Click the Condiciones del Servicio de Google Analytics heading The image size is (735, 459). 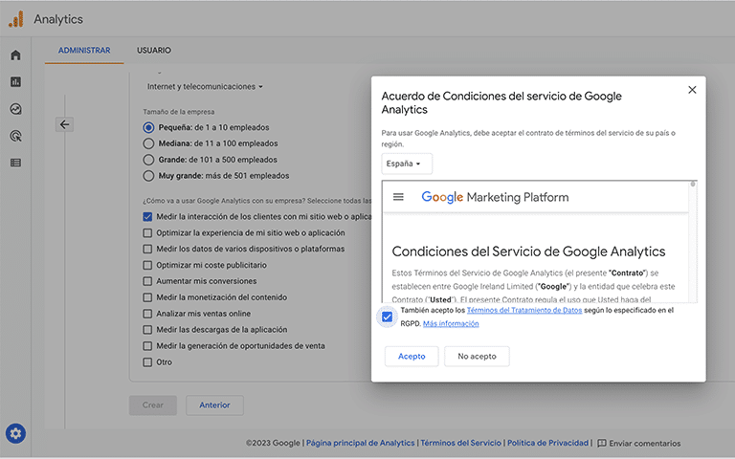click(528, 252)
